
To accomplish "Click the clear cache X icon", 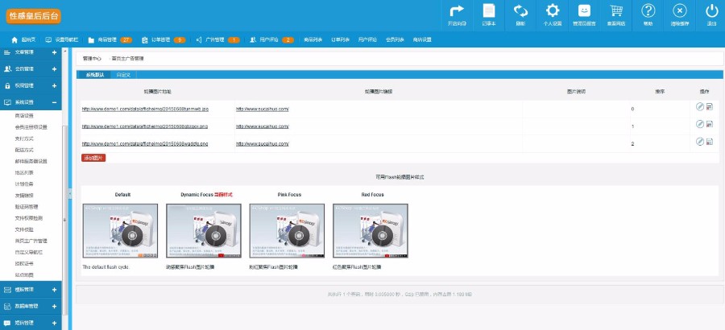I will pos(680,11).
